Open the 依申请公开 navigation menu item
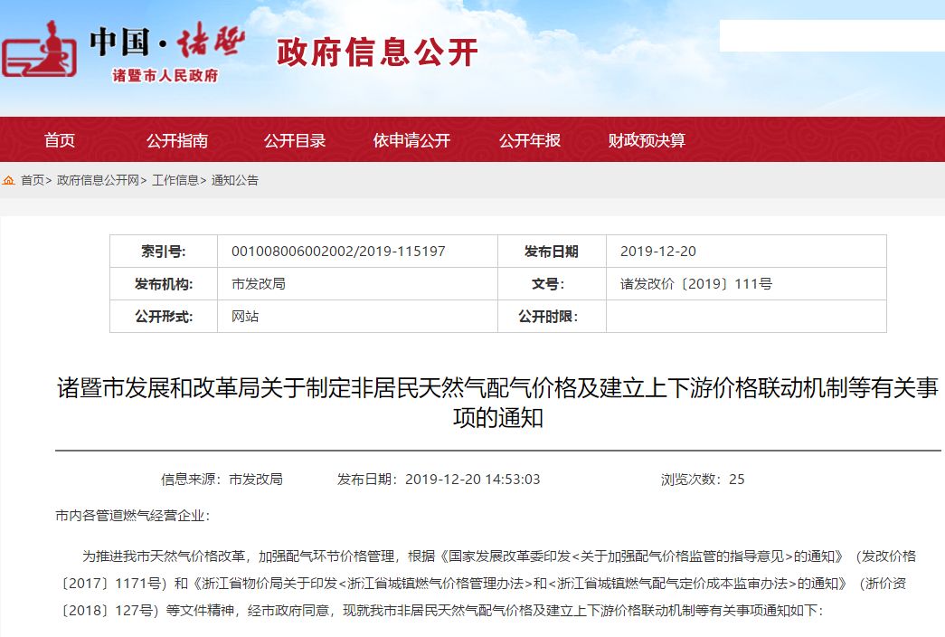 (411, 140)
